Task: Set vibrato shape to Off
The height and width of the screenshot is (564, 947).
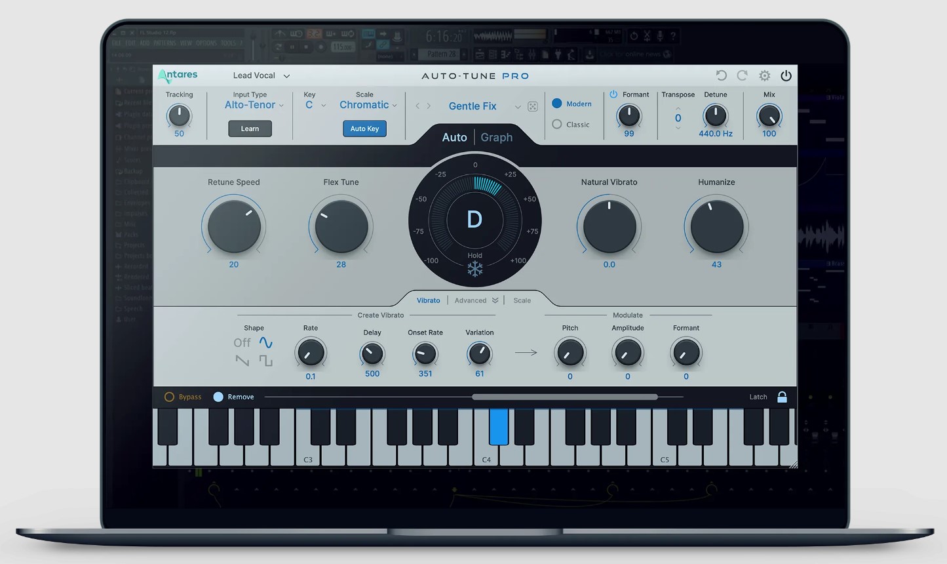Action: (x=242, y=342)
